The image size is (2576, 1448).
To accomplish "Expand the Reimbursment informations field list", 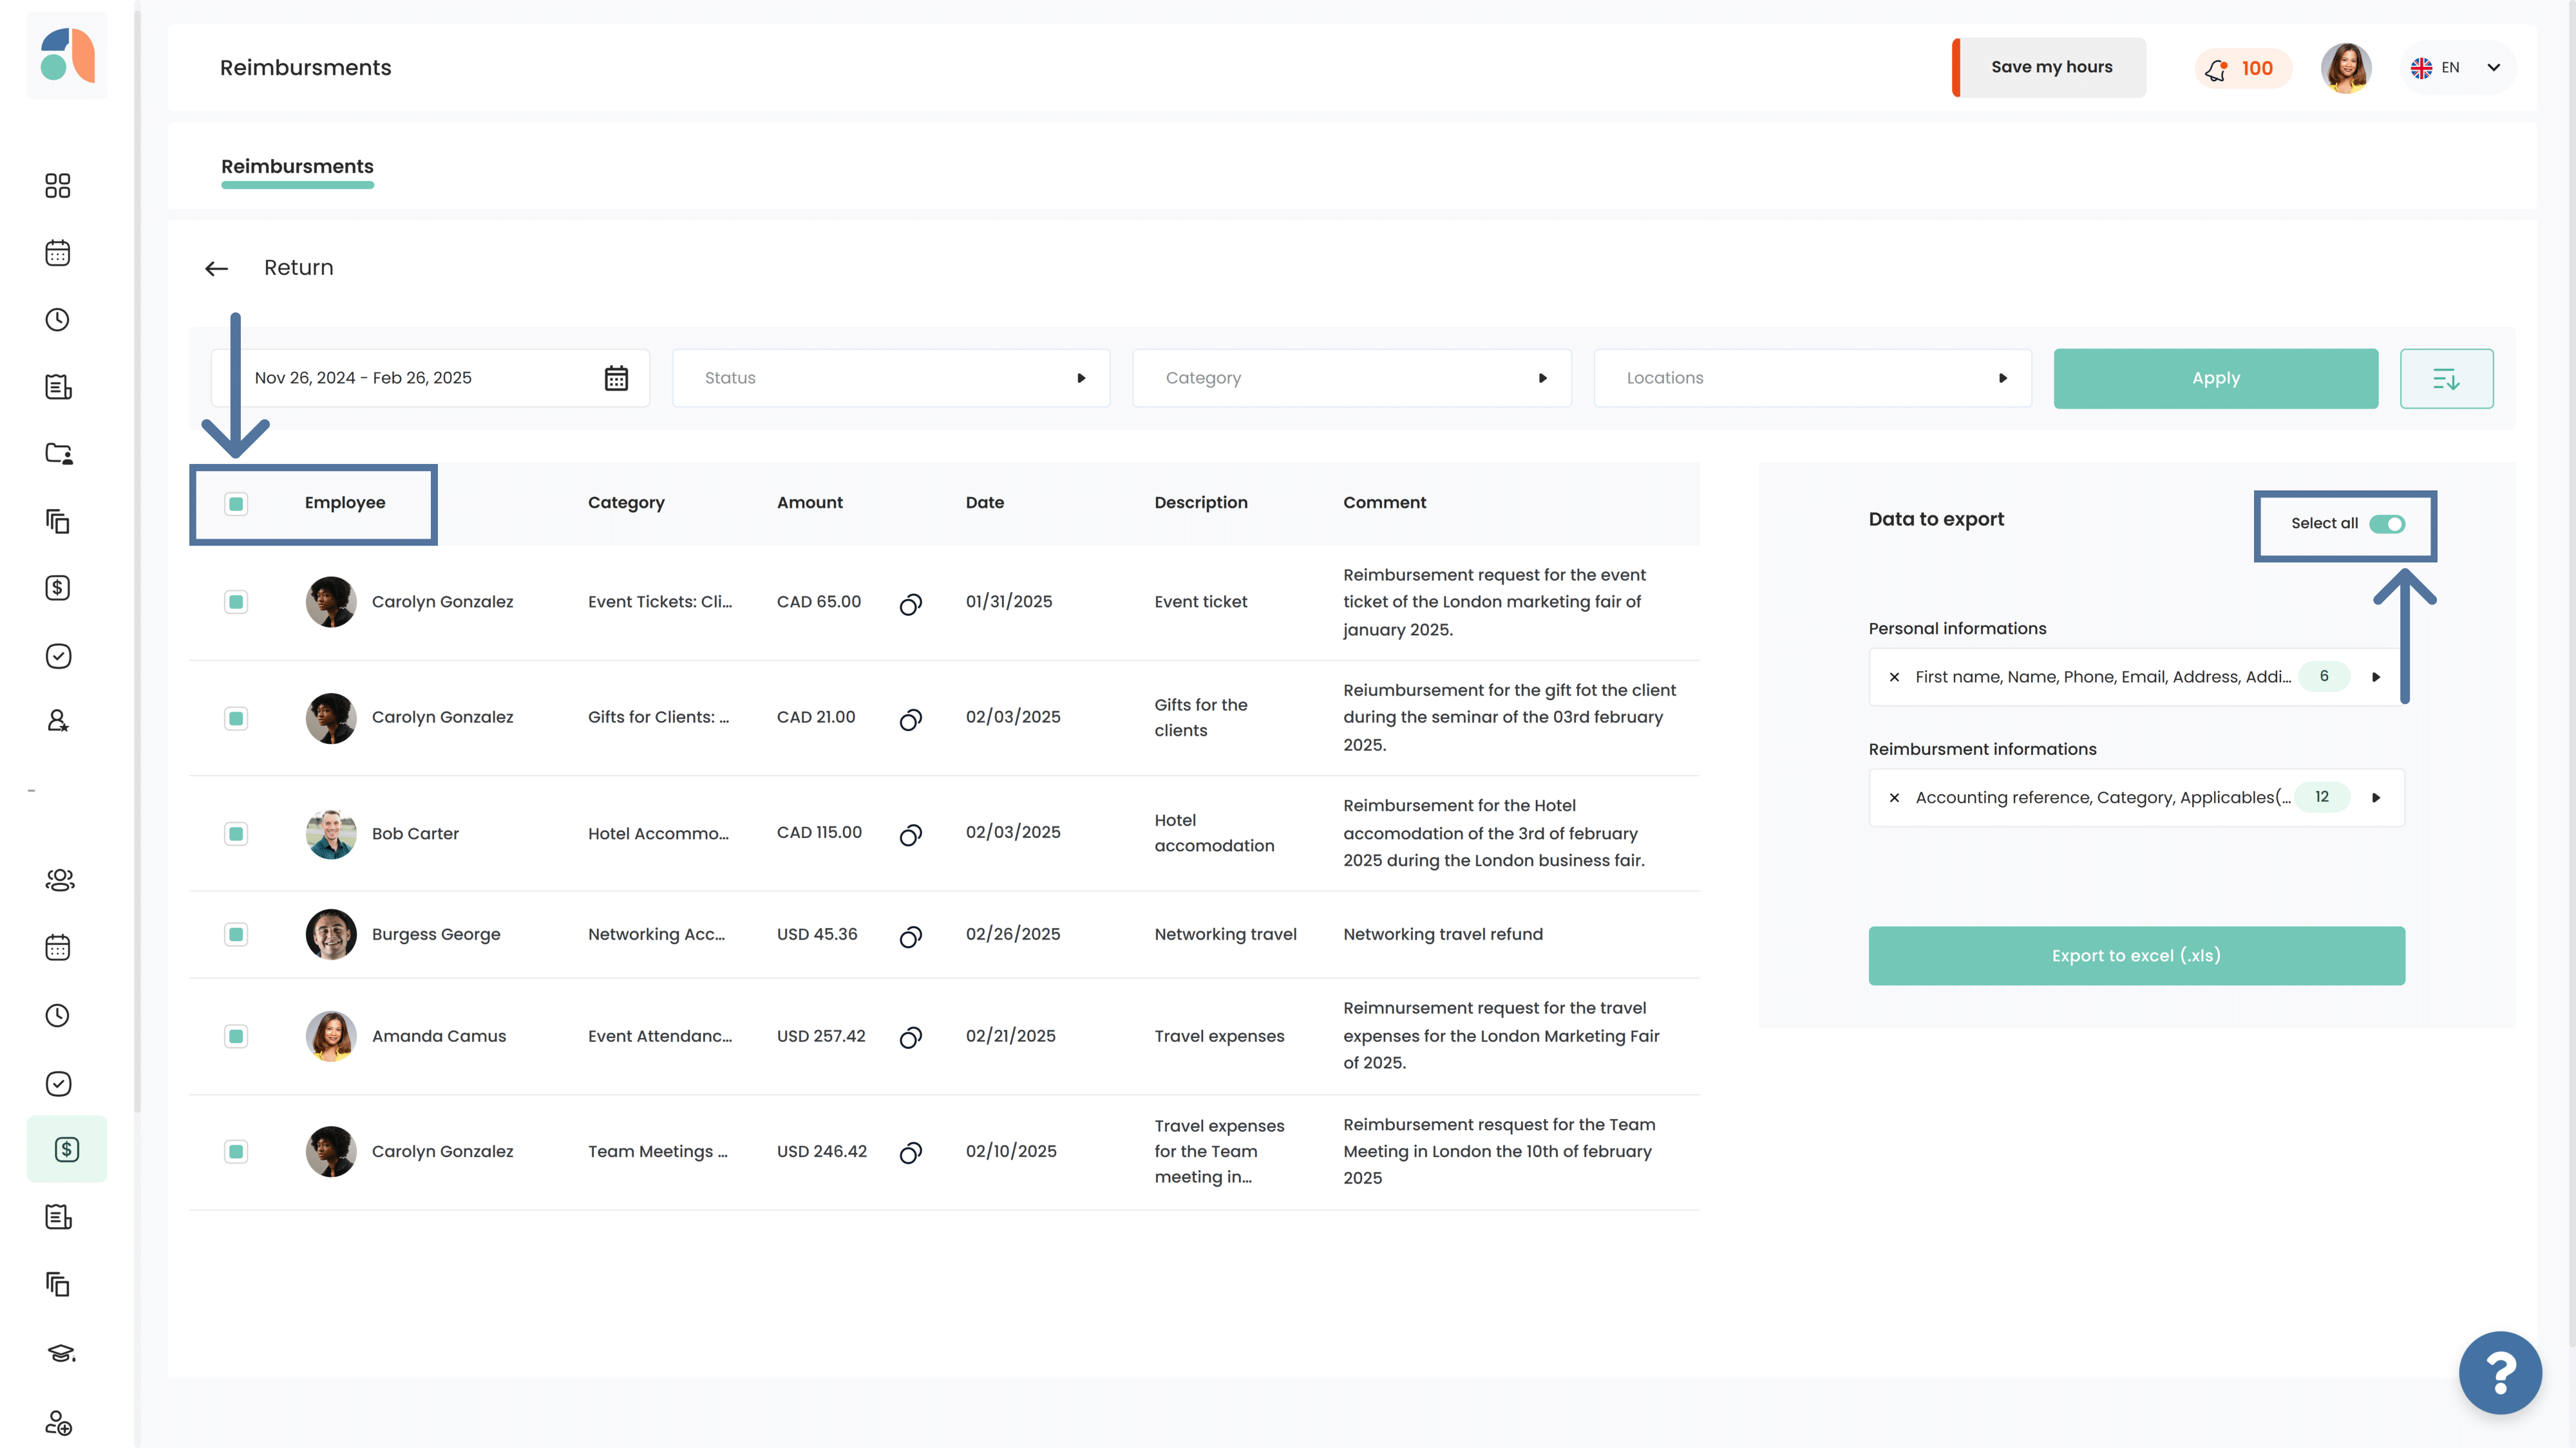I will (x=2376, y=797).
